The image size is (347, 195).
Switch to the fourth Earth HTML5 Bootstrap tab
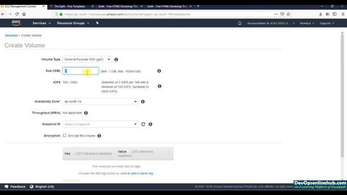pos(167,6)
